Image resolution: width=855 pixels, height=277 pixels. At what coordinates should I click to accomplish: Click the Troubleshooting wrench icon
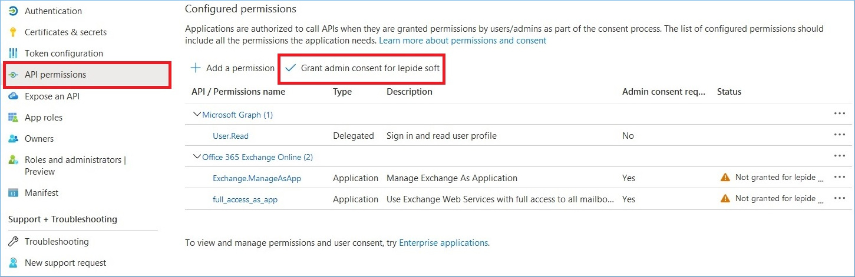click(13, 242)
